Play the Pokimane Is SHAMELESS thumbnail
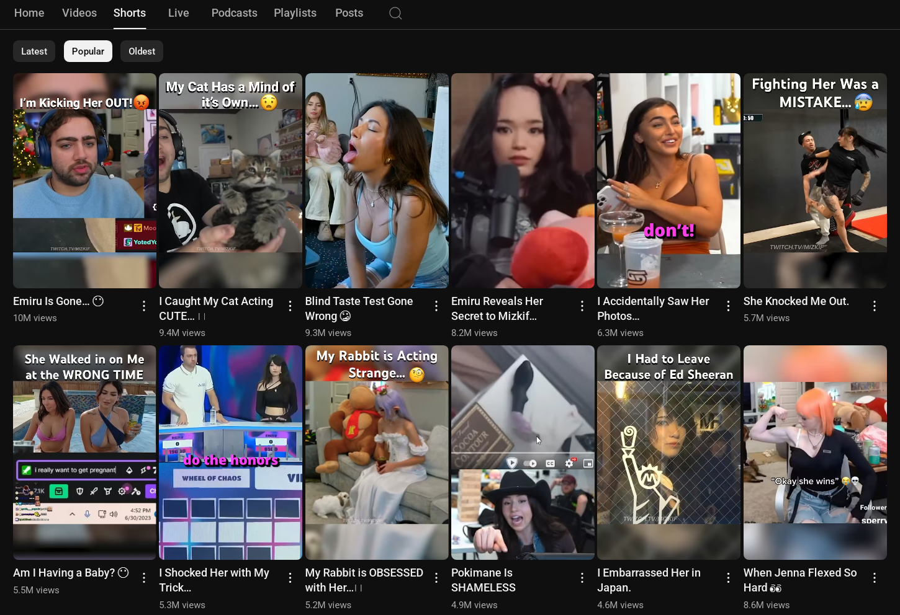 (x=523, y=453)
